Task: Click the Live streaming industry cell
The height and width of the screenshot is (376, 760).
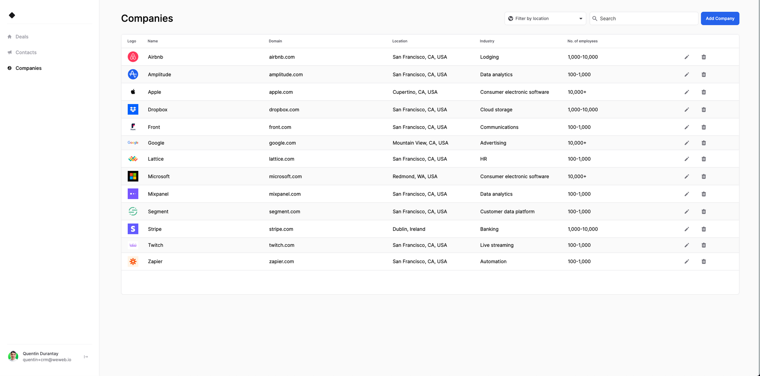Action: click(497, 245)
